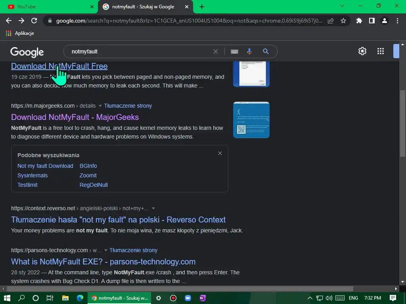The height and width of the screenshot is (304, 406).
Task: Open What is NotMyFault EXE result
Action: point(103,262)
